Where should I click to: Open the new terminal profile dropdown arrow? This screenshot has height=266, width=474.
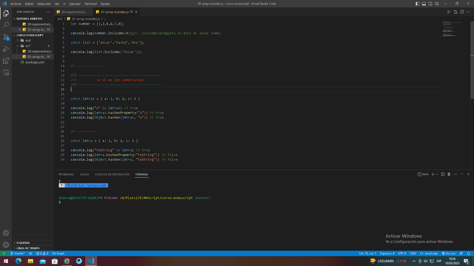(437, 174)
